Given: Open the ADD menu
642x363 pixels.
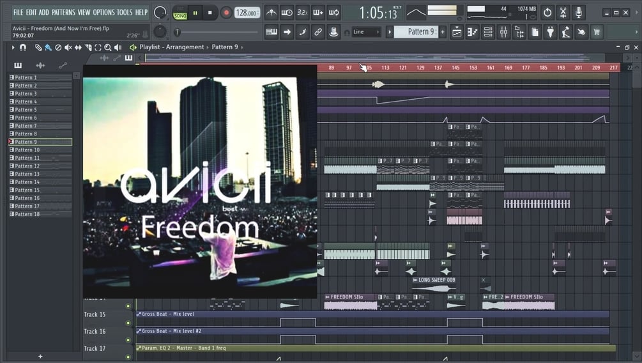Looking at the screenshot, I should coord(44,12).
